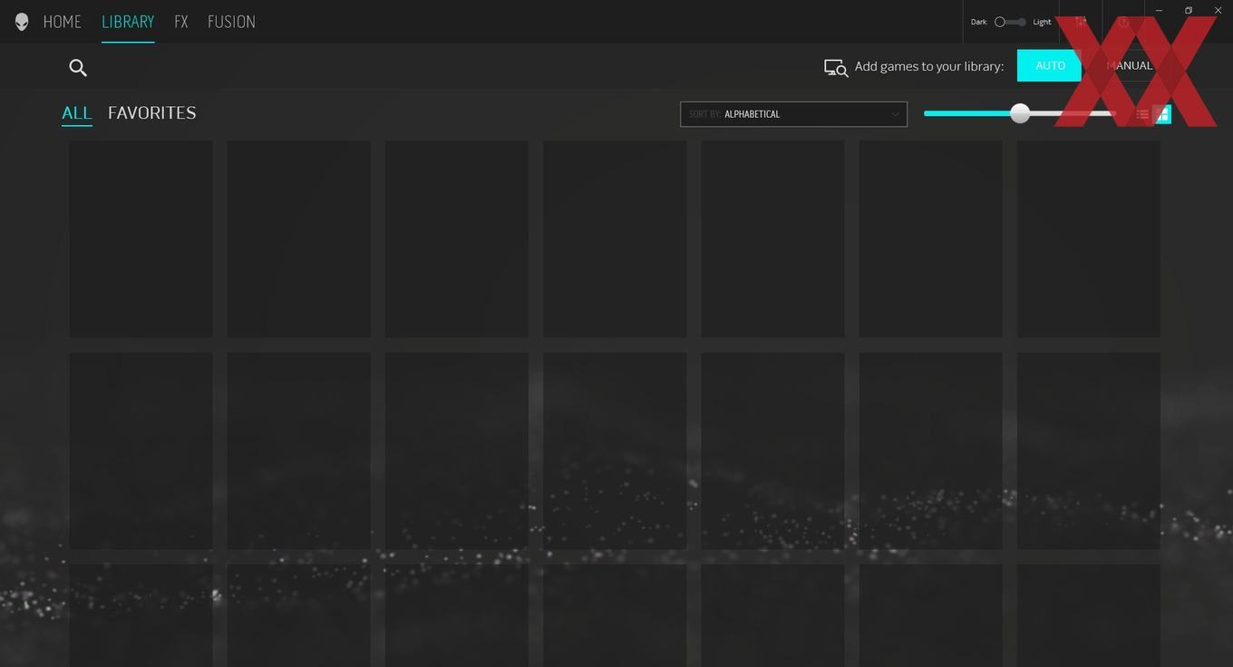
Task: Switch to grid view layout
Action: (x=1162, y=114)
